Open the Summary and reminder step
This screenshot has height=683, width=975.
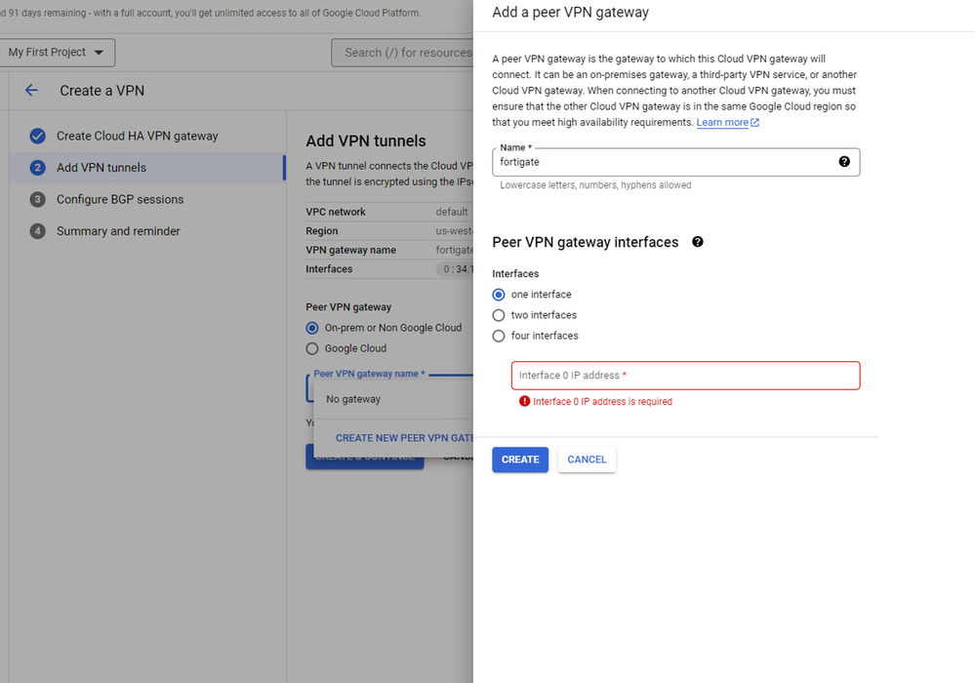click(118, 232)
